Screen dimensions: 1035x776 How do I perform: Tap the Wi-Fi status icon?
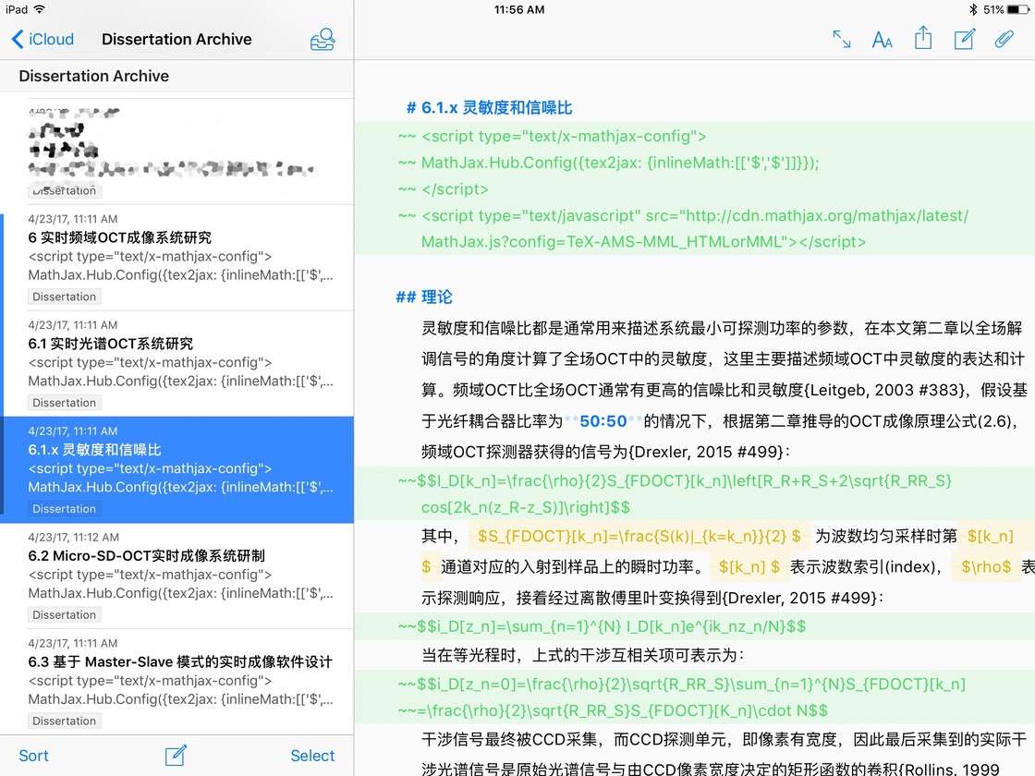click(x=40, y=9)
